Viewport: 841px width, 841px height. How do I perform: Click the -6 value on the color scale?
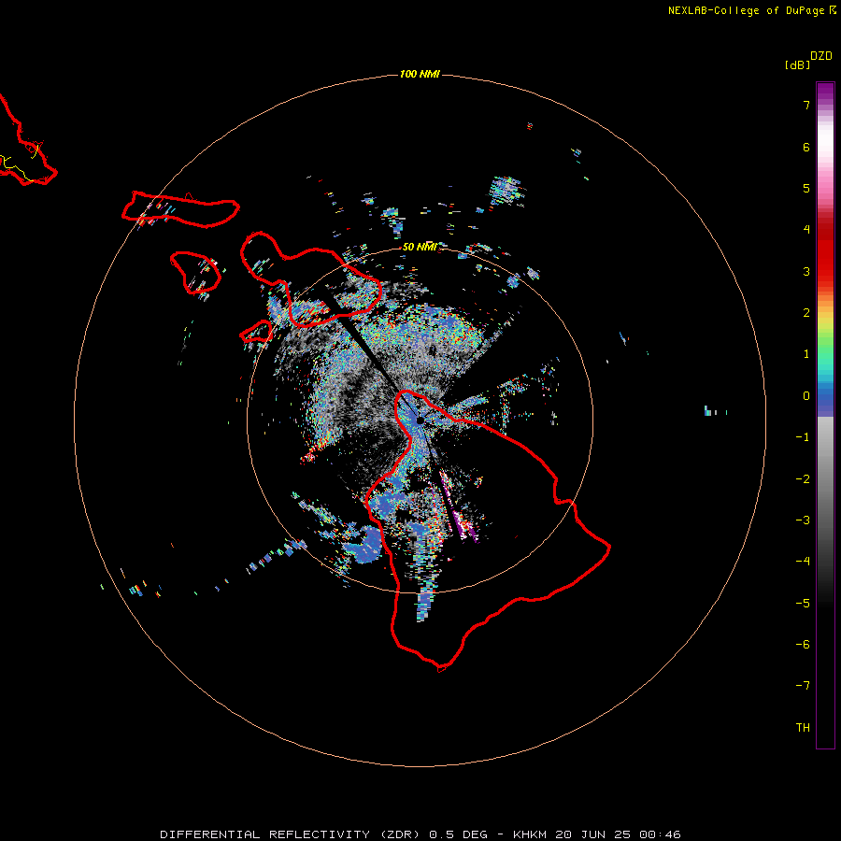point(803,645)
